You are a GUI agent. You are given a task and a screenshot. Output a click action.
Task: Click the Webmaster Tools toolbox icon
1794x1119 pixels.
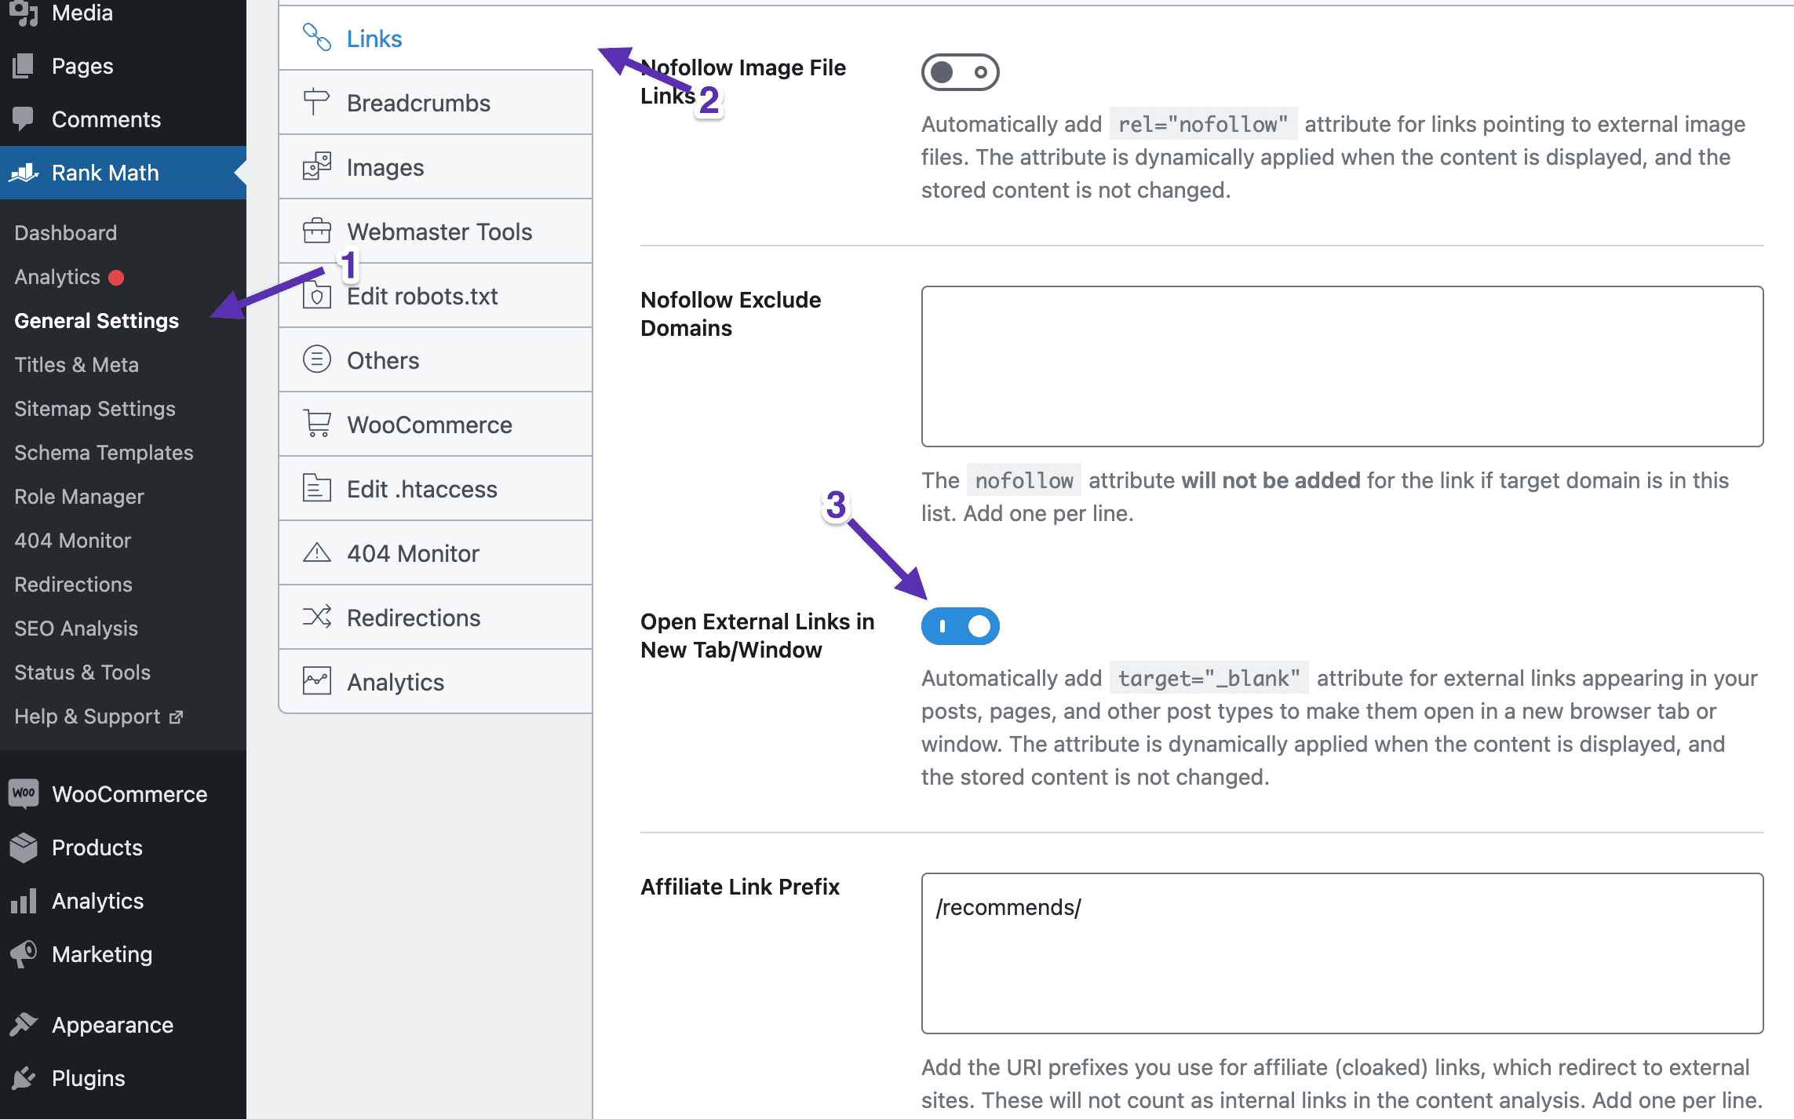pos(316,231)
